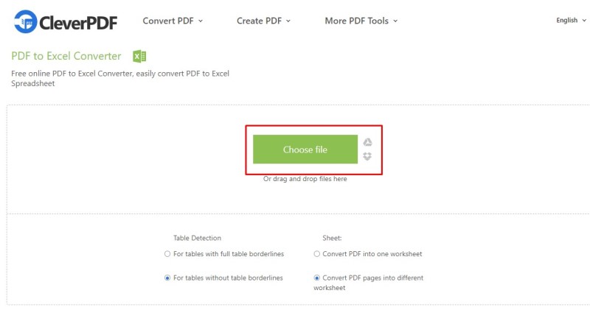Open the Convert PDF menu
This screenshot has width=590, height=310.
pos(168,21)
